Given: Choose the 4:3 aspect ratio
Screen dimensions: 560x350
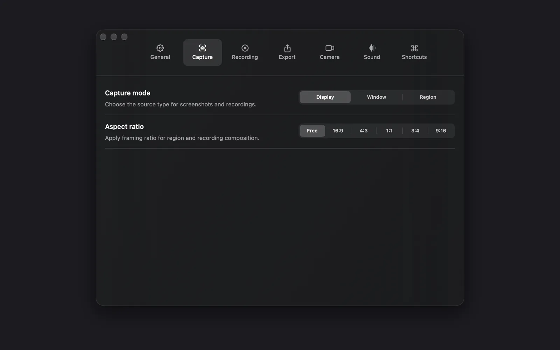Looking at the screenshot, I should 364,131.
